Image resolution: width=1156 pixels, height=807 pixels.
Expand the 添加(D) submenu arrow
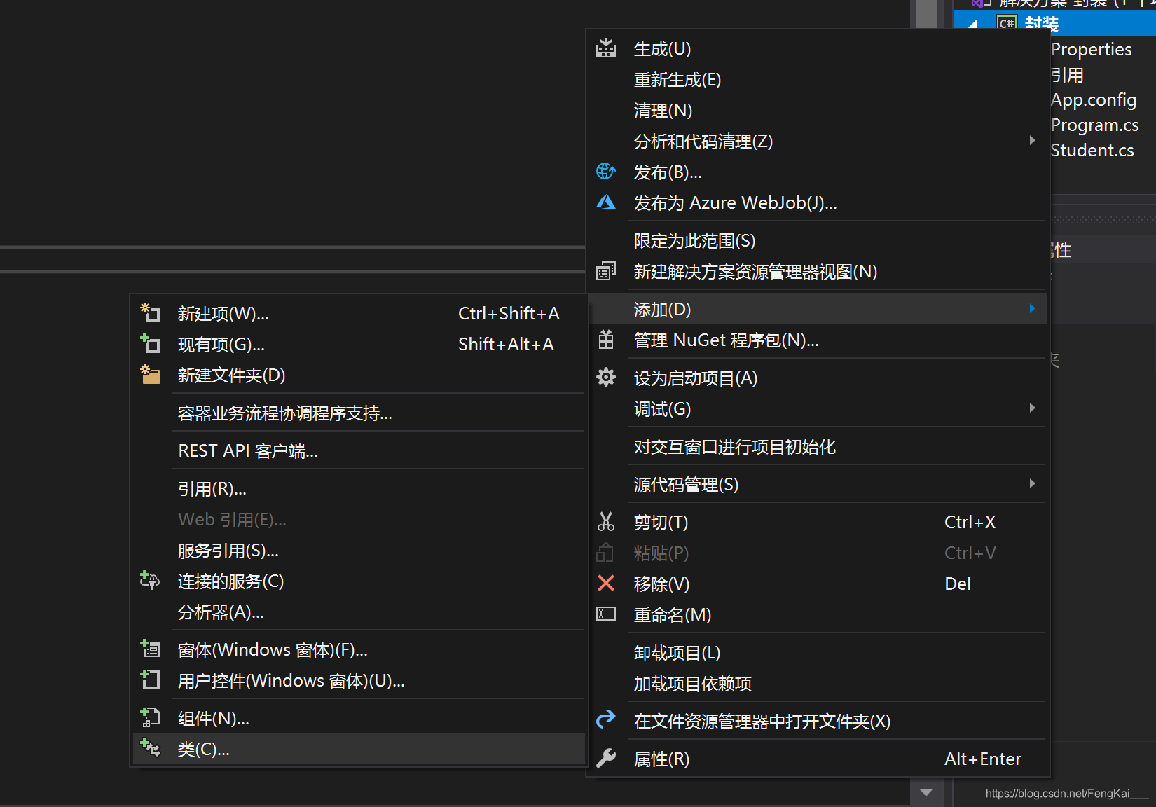pyautogui.click(x=1032, y=308)
